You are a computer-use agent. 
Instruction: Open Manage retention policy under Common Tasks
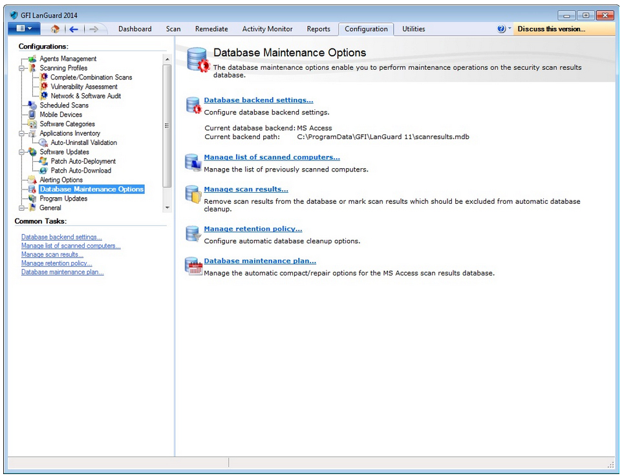pyautogui.click(x=57, y=263)
